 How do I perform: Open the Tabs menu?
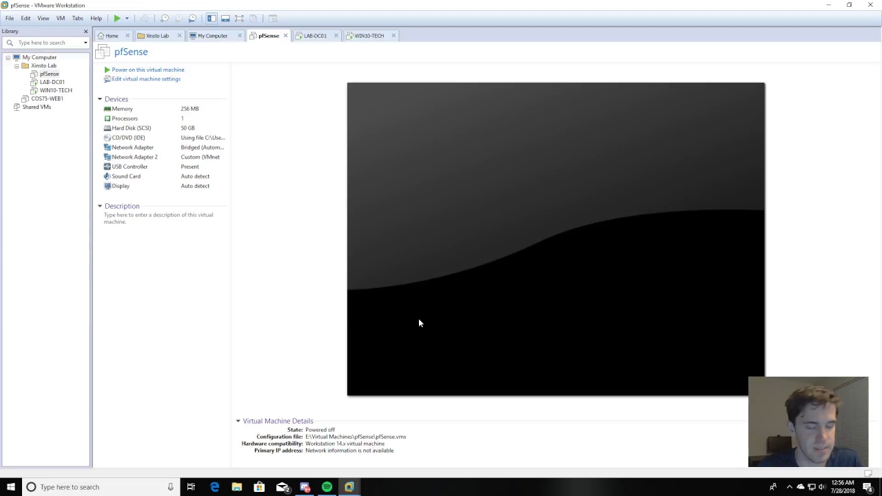point(77,19)
